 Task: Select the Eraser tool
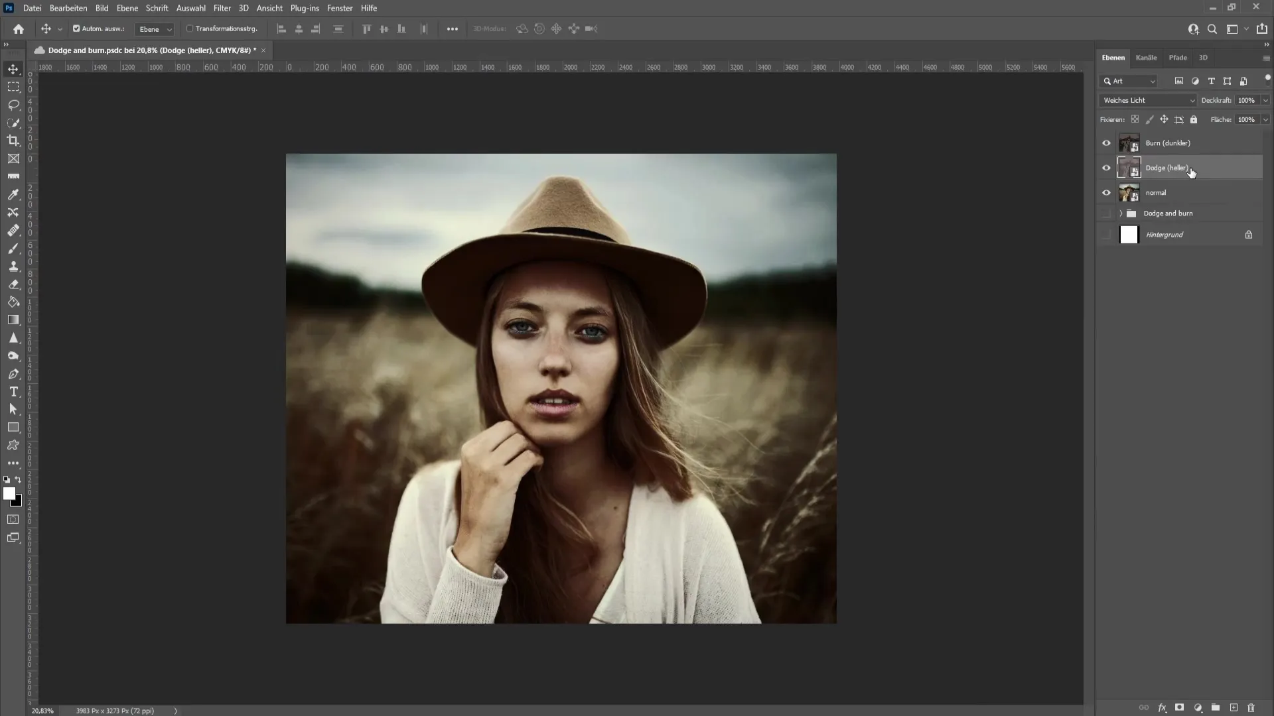pyautogui.click(x=13, y=284)
